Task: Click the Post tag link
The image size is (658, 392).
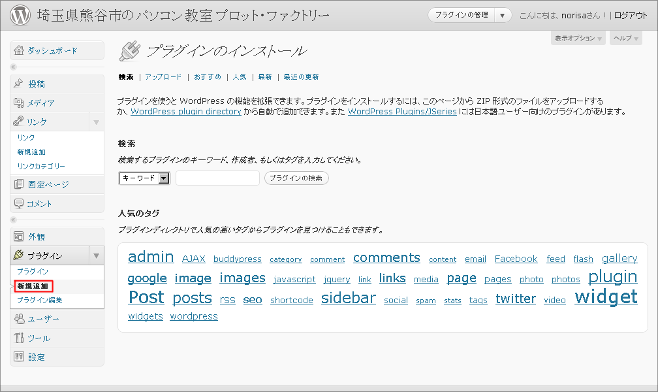Action: [146, 297]
